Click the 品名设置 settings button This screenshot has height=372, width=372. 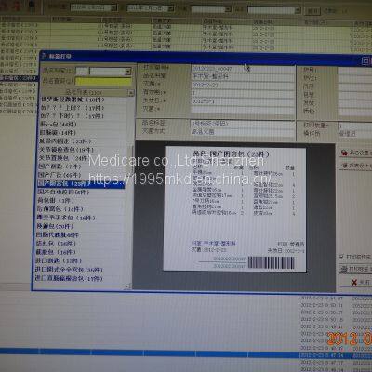tap(355, 153)
